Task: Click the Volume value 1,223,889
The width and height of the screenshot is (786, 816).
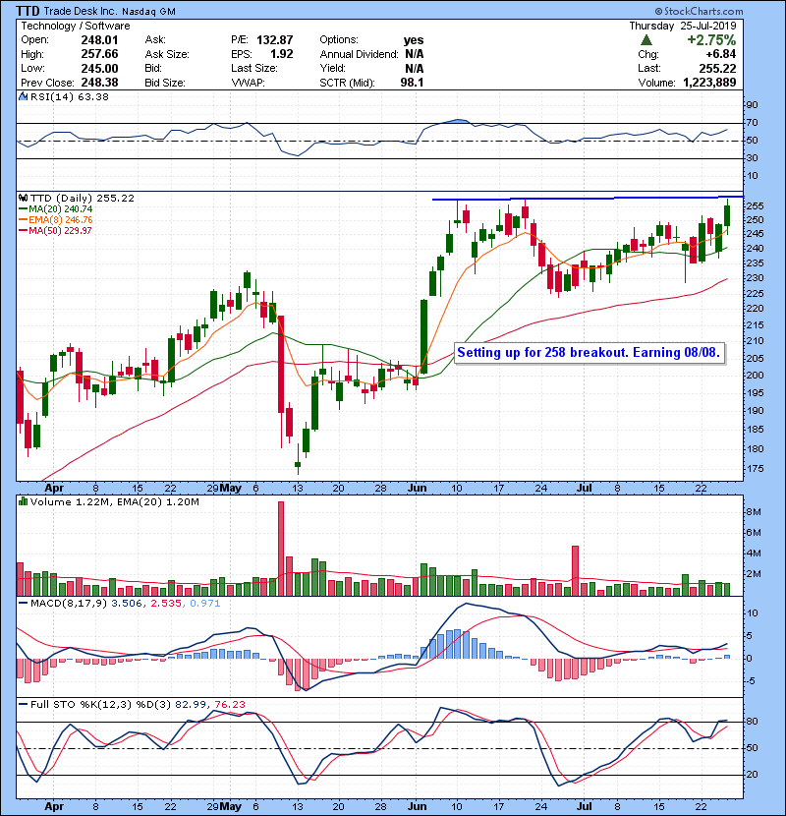Action: (x=709, y=83)
